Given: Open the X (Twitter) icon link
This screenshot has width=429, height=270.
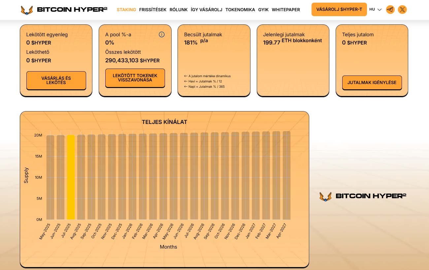Looking at the screenshot, I should pyautogui.click(x=402, y=10).
